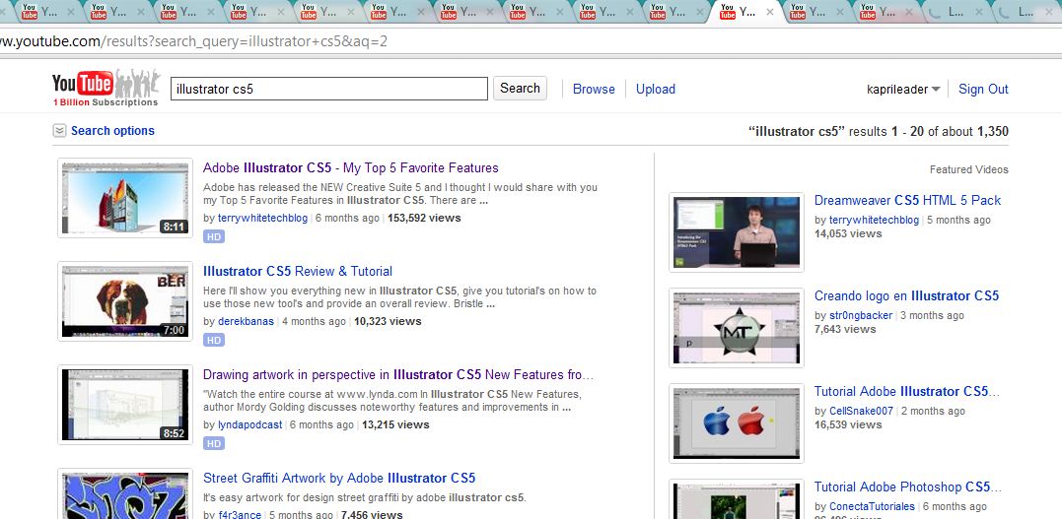
Task: Open ConectaTutoriales channel link
Action: click(873, 506)
